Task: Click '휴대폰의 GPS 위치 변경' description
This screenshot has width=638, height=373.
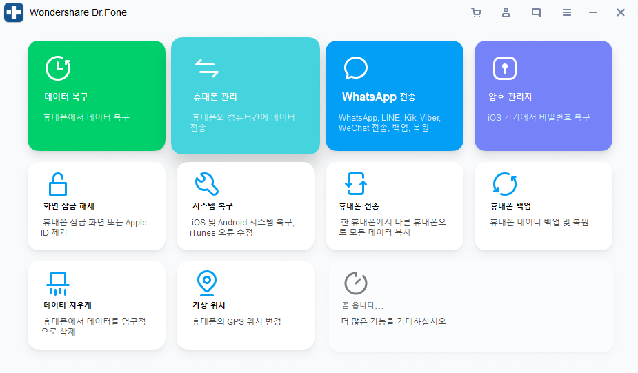Action: pyautogui.click(x=237, y=321)
